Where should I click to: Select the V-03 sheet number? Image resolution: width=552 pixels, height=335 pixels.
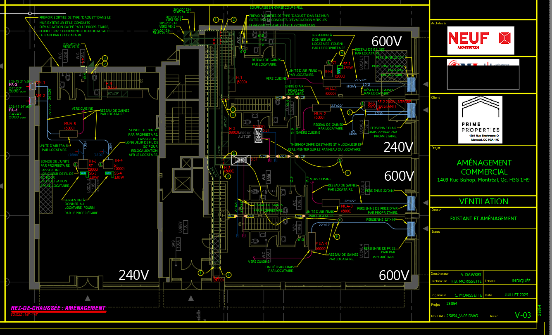point(523,315)
